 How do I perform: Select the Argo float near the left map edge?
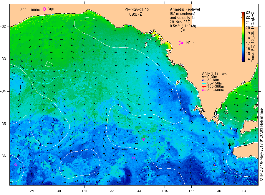point(16,165)
